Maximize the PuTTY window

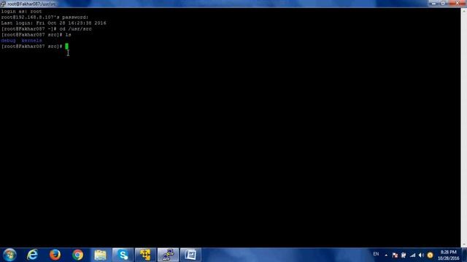tap(443, 3)
